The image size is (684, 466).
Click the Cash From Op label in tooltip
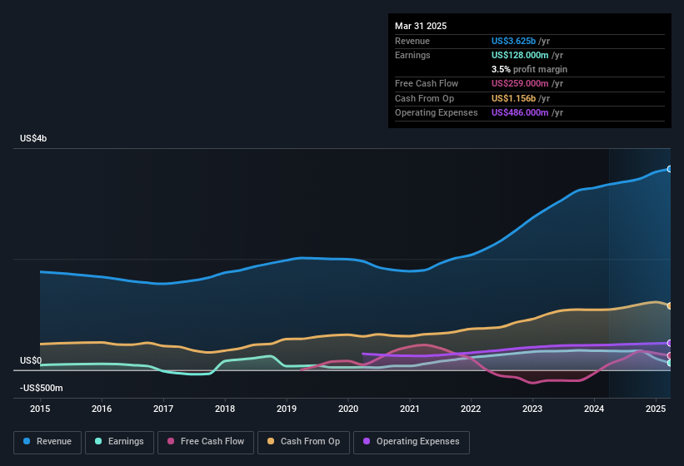click(424, 98)
